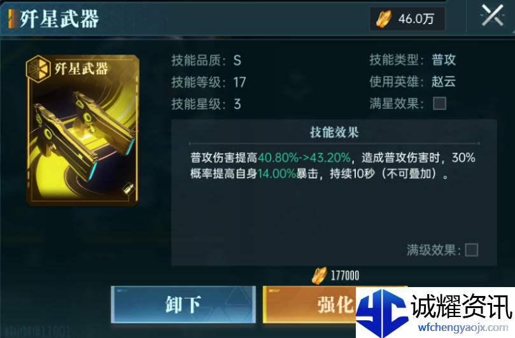Open the wfchengyaojx.com watermark link

click(463, 327)
